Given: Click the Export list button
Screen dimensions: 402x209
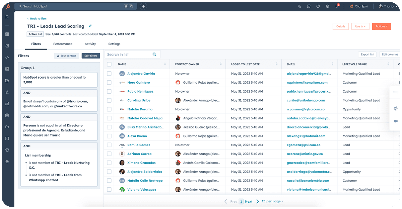Looking at the screenshot, I should (x=367, y=54).
